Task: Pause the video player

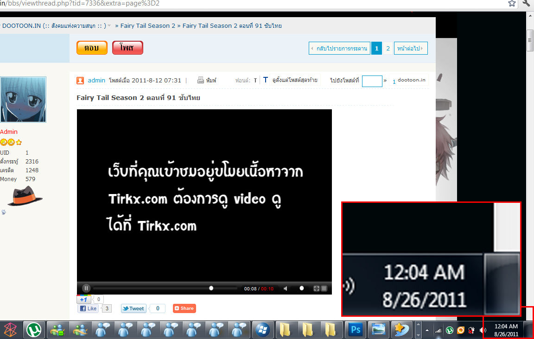Action: point(86,288)
